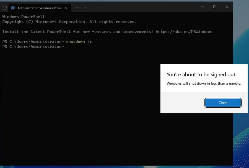Screen dimensions: 249x168
Task: Click the desktop wallpaper right of the terminal
Action: 241,42
